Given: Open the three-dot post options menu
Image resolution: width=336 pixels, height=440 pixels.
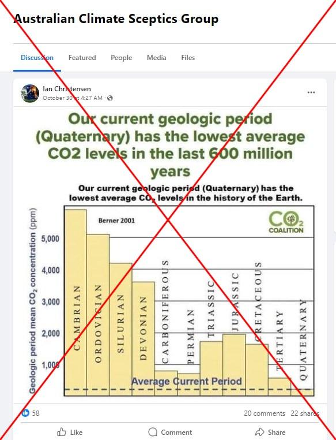Looking at the screenshot, I should [311, 92].
